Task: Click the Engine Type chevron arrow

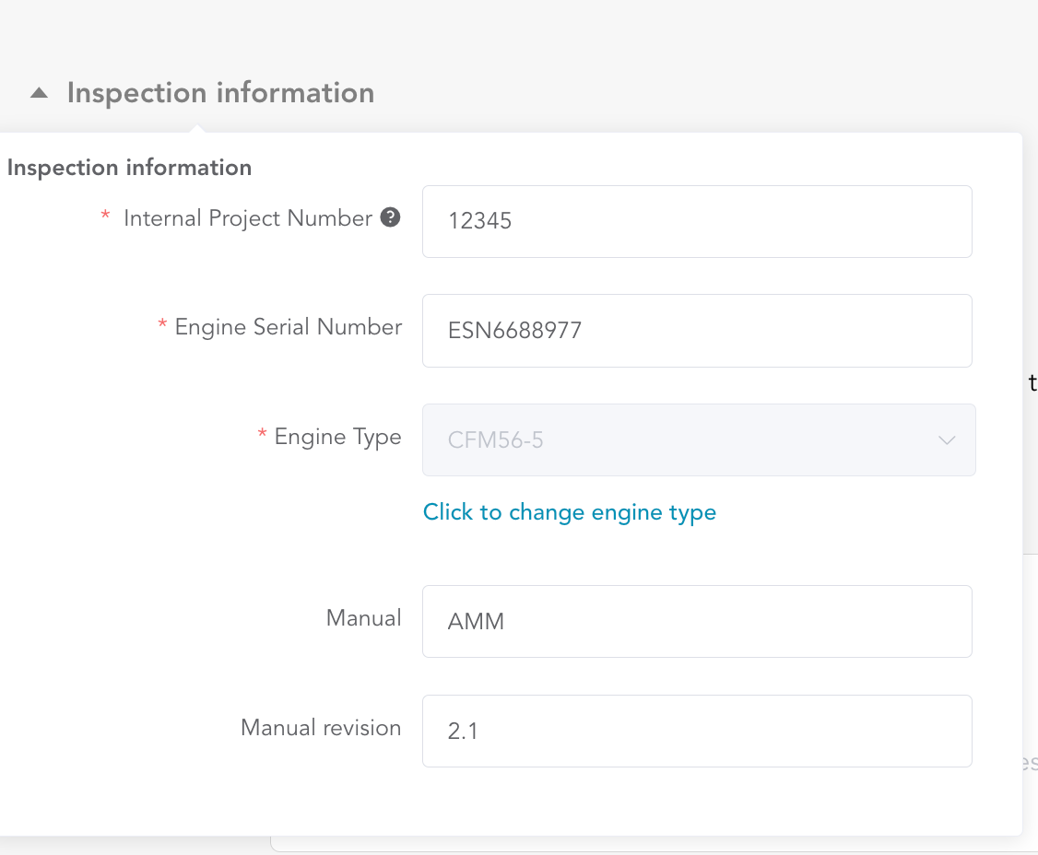Action: click(x=946, y=440)
